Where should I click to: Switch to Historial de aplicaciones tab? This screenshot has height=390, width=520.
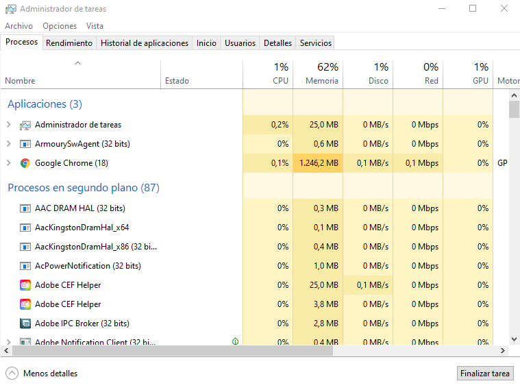coord(145,43)
